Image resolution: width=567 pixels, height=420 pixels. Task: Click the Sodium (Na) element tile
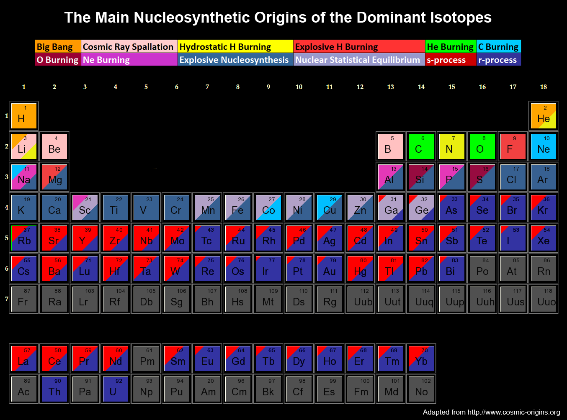24,177
